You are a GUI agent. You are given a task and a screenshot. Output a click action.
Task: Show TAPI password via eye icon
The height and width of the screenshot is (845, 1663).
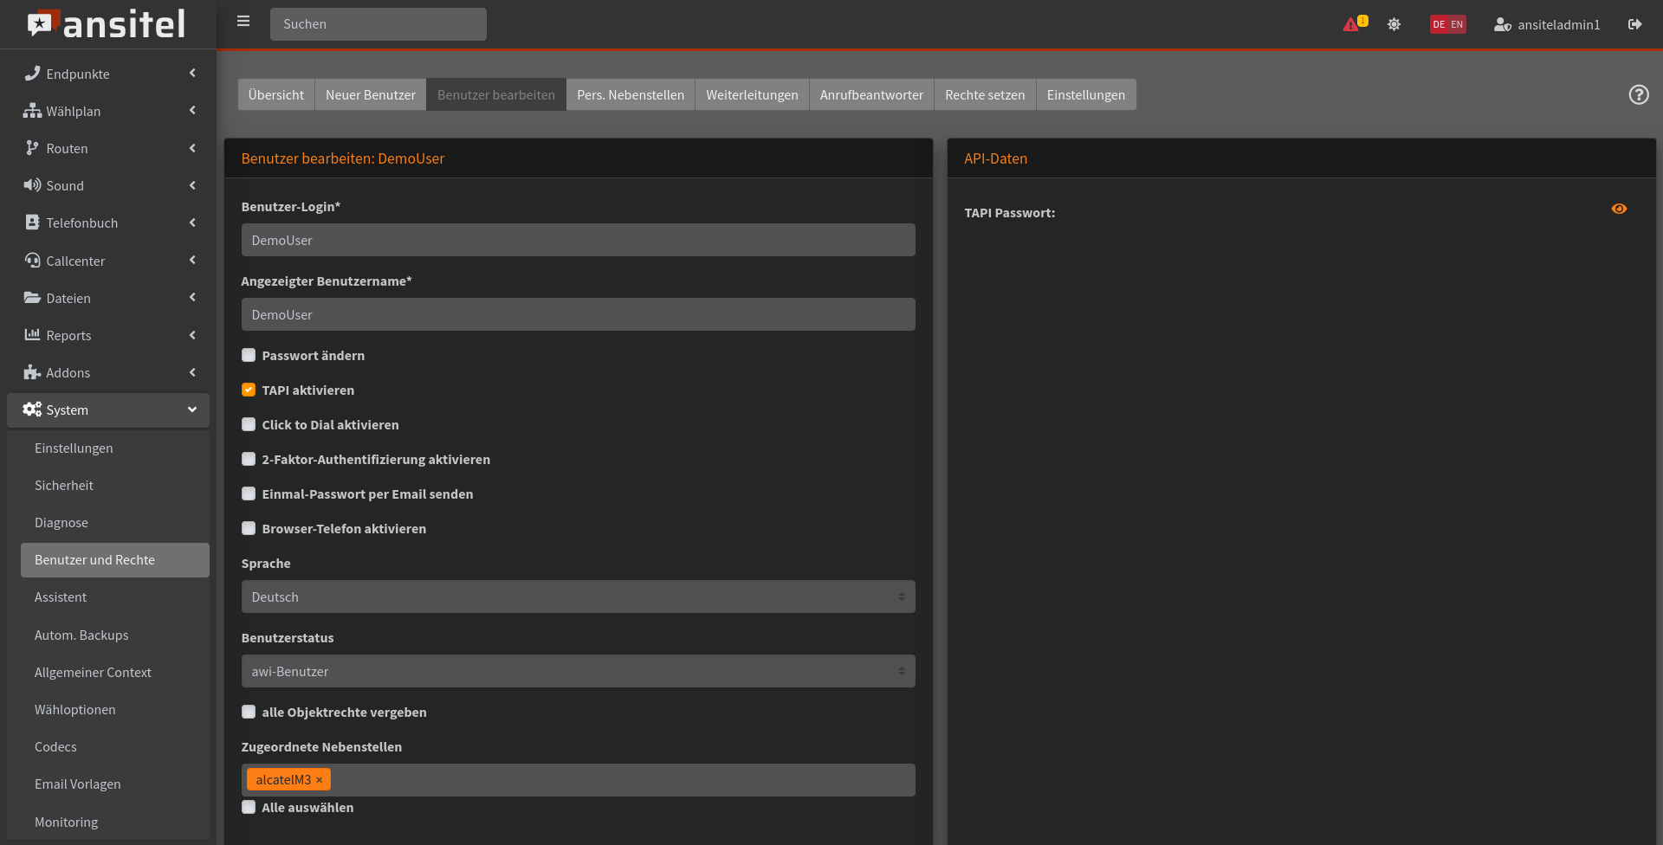[1618, 209]
